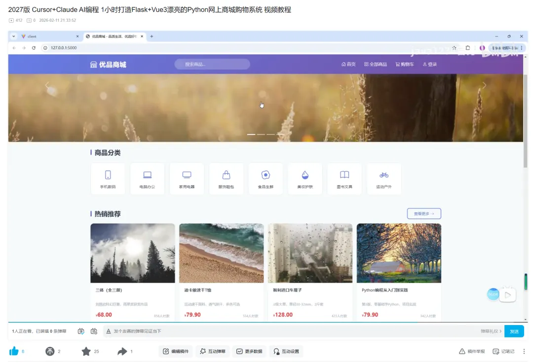Click the coin (投币) icon
The width and height of the screenshot is (533, 363).
(50, 351)
